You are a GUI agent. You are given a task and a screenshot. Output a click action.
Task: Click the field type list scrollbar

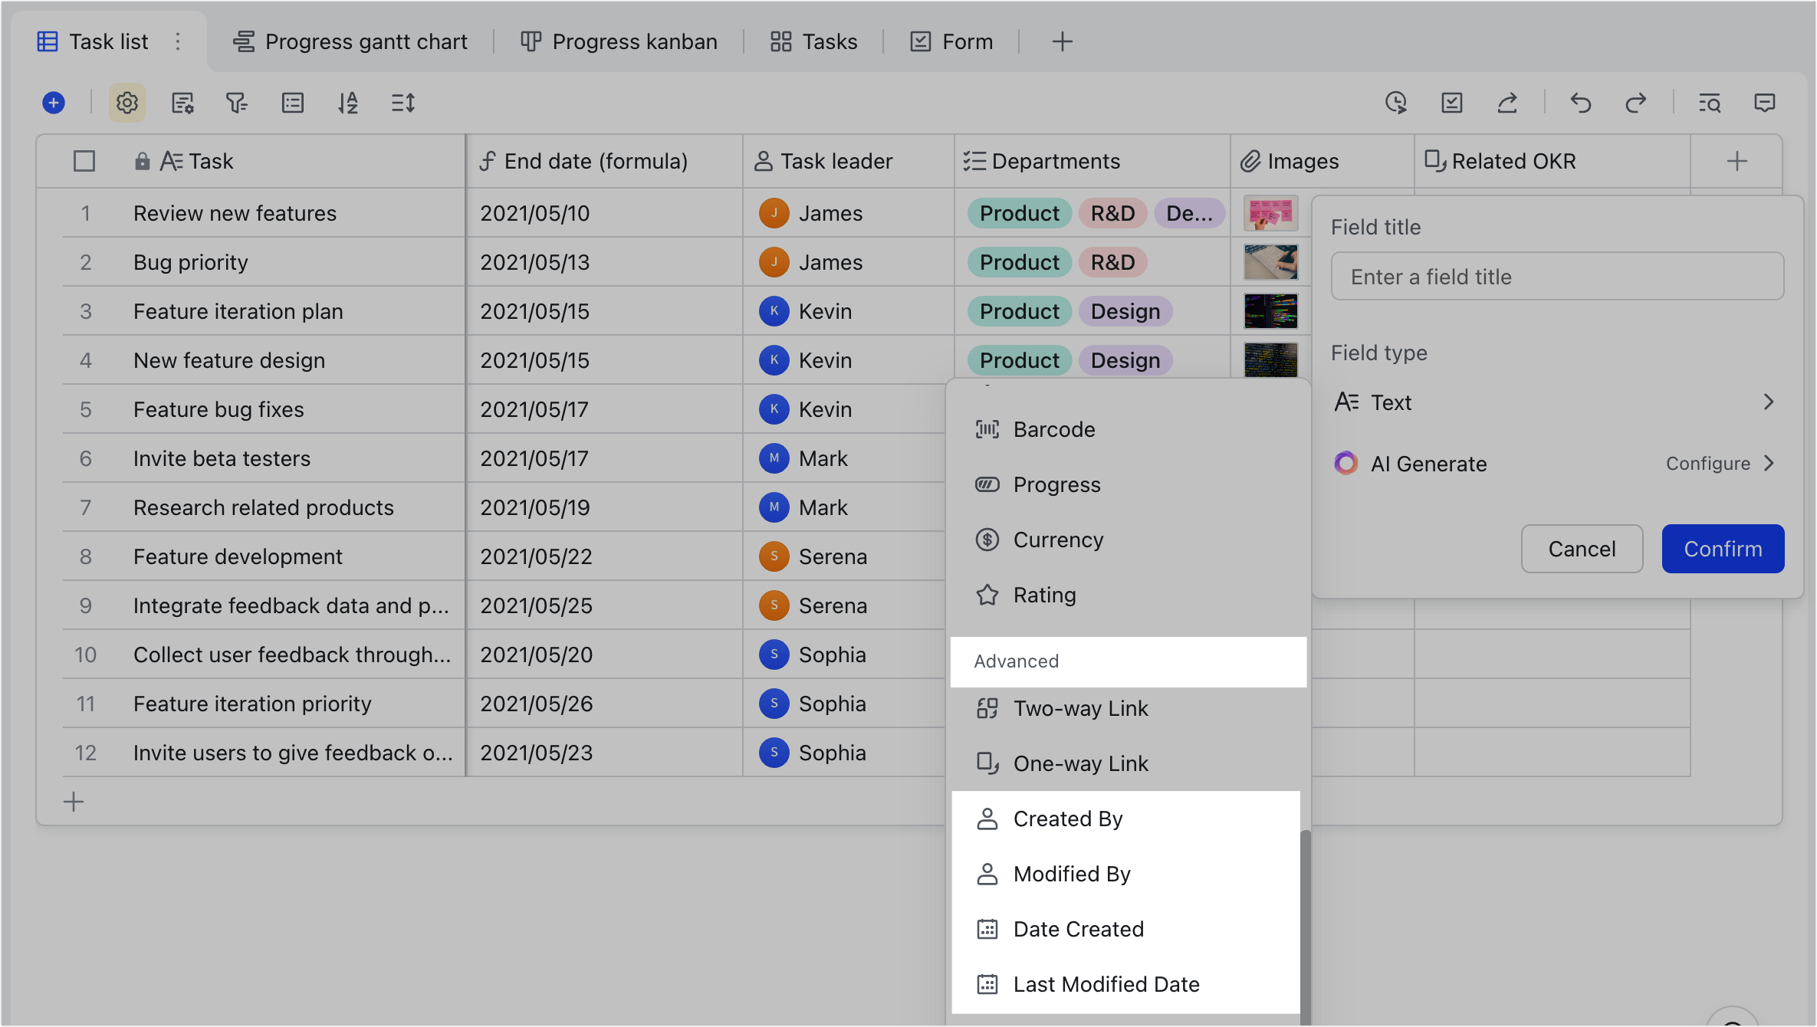coord(1306,927)
